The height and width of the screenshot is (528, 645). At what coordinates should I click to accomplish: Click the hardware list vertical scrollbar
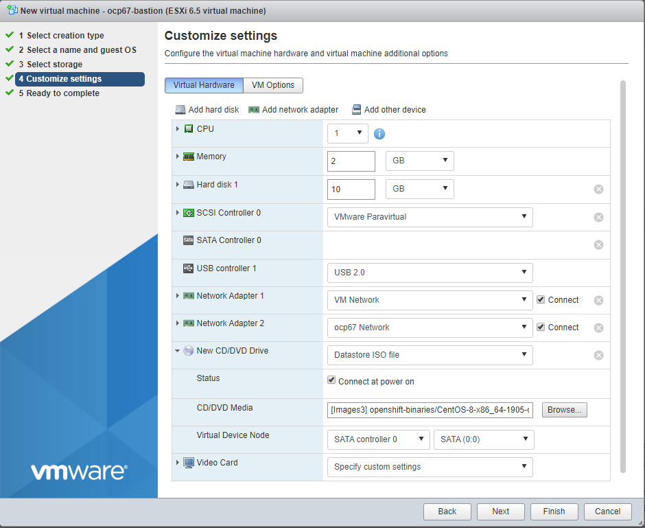pyautogui.click(x=623, y=277)
